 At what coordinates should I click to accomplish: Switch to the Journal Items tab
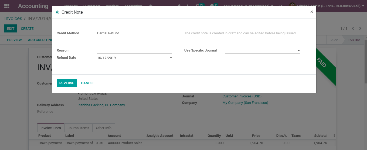tap(78, 128)
